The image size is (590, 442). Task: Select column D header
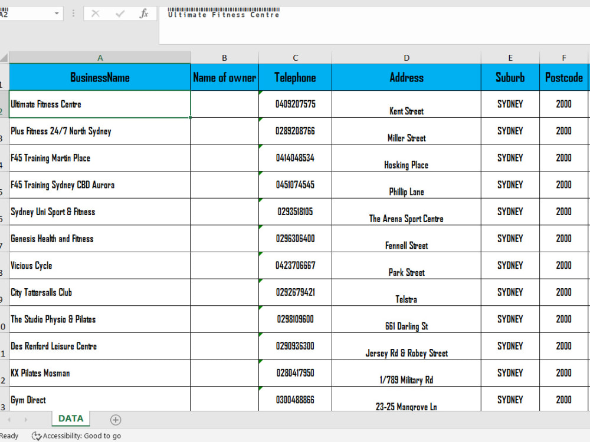(407, 58)
